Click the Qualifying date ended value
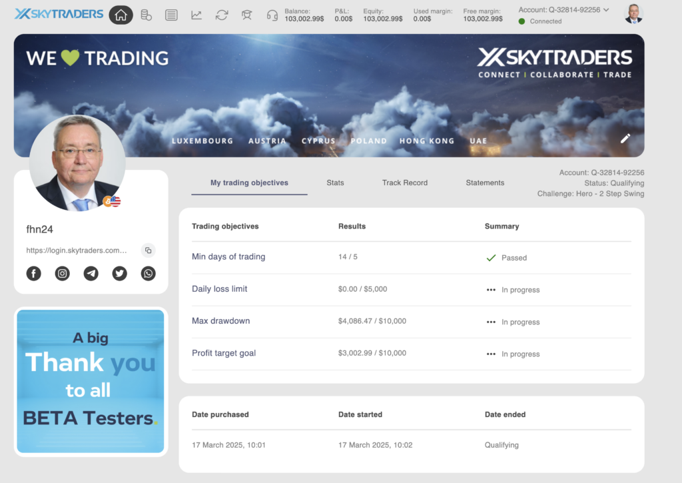 (502, 445)
